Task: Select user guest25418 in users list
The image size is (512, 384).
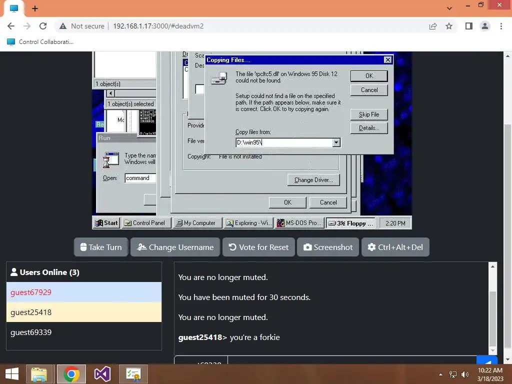Action: 84,312
